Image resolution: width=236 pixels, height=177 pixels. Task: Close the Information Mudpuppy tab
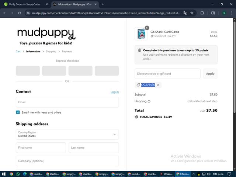[96, 4]
